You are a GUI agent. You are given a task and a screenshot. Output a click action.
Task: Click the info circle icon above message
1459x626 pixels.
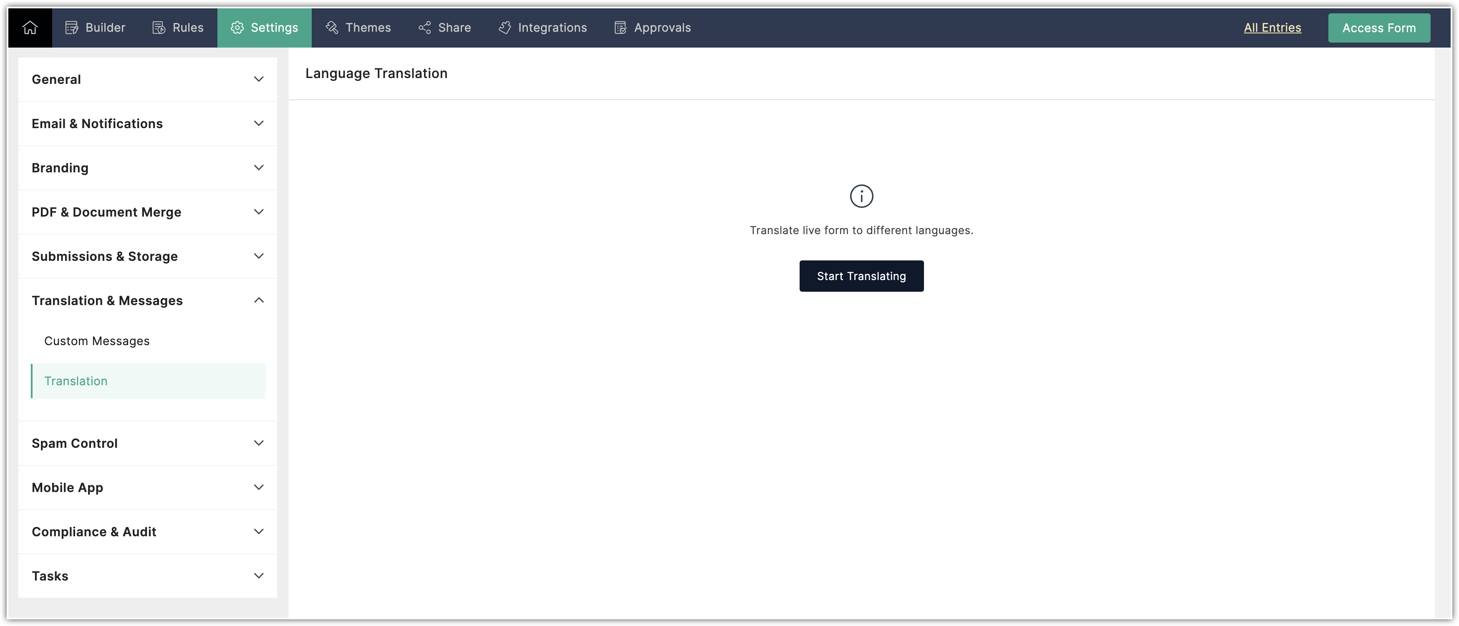pos(861,196)
